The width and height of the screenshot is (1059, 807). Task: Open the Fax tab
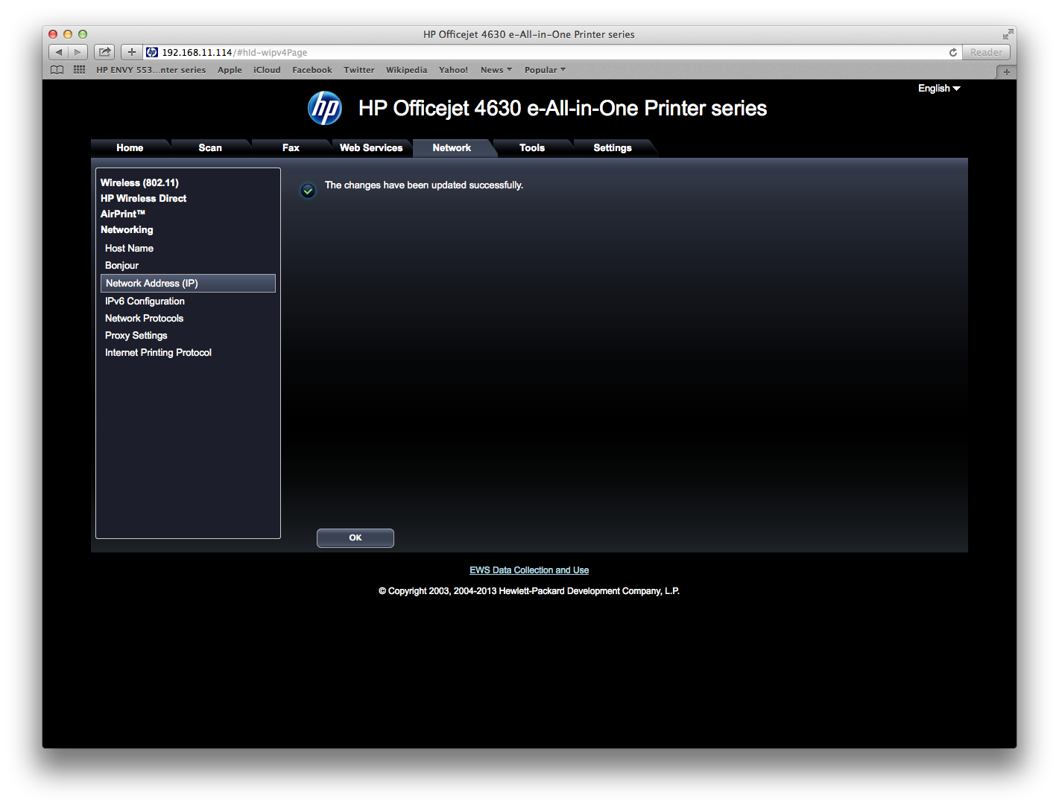[291, 147]
